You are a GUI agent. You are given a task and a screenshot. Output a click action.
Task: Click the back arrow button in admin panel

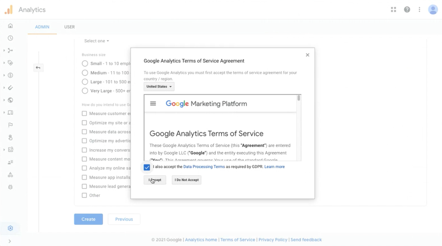38,68
